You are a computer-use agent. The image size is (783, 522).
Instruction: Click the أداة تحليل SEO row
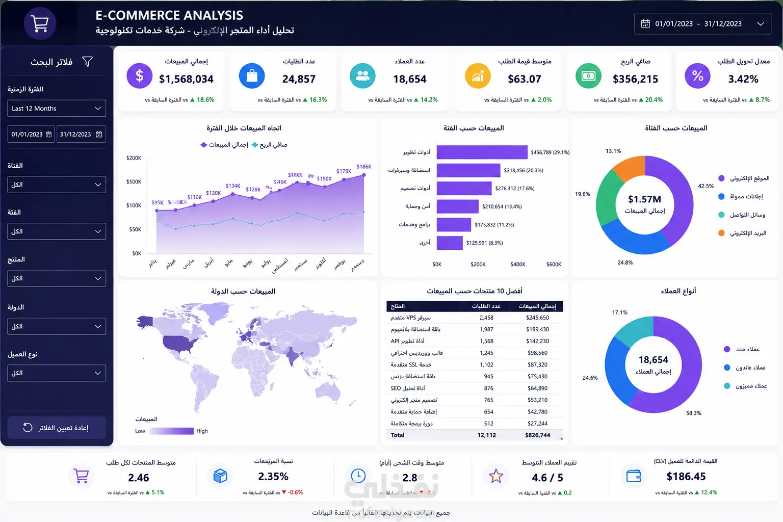point(475,388)
